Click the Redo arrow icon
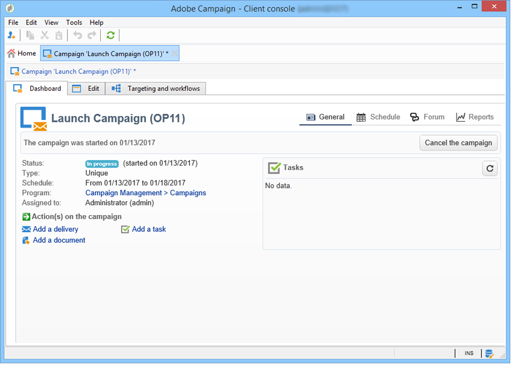The image size is (529, 382). [x=92, y=35]
